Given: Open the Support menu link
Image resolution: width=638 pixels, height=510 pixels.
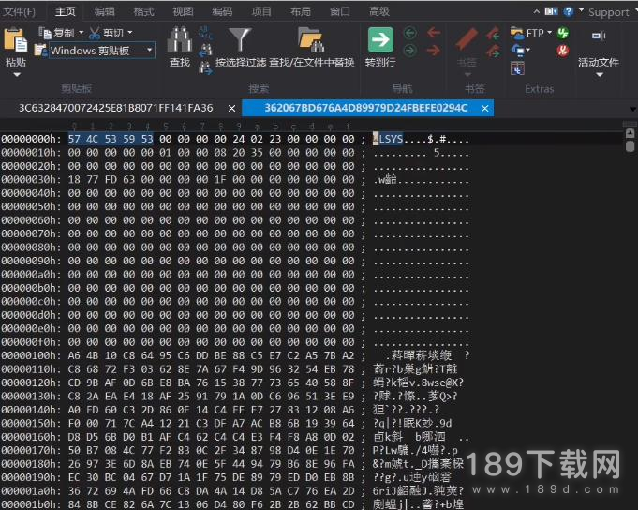Looking at the screenshot, I should (608, 12).
